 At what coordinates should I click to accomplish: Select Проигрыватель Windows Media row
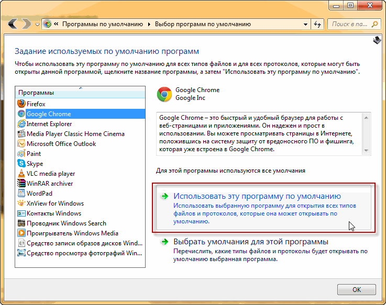80,233
